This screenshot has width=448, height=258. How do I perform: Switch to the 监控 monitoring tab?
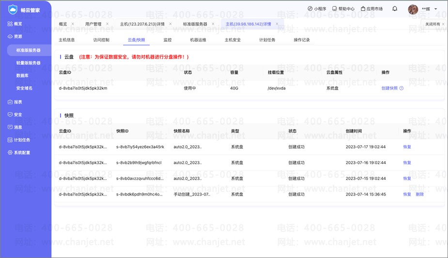(168, 40)
